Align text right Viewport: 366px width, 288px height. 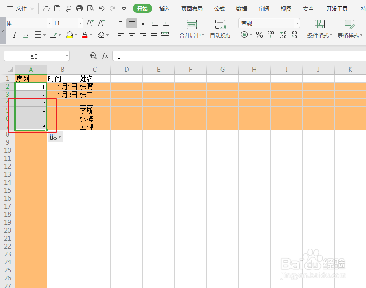click(x=143, y=35)
